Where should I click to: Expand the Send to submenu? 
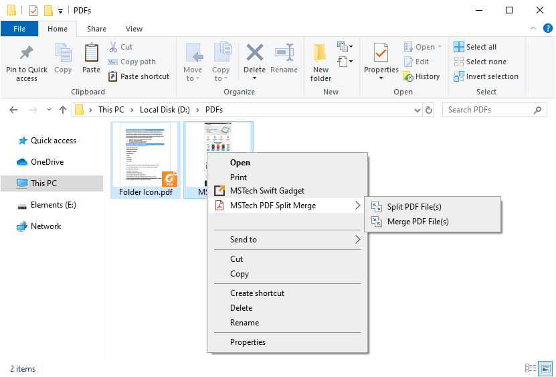point(357,240)
